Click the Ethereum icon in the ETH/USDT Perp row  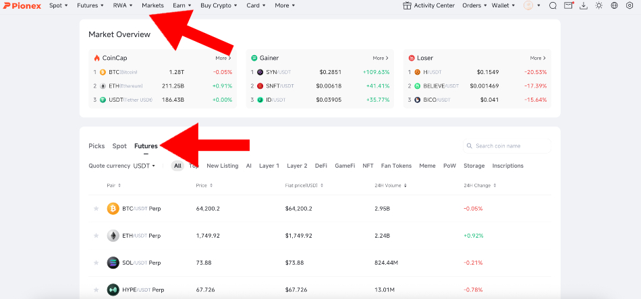click(x=113, y=236)
